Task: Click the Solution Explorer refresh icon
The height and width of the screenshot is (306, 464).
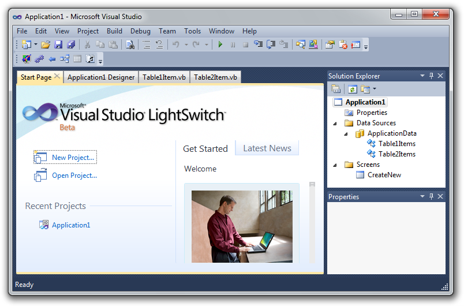Action: click(x=352, y=89)
